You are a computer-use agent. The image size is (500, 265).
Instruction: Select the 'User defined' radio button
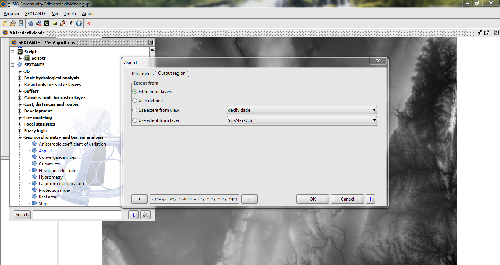coord(135,101)
